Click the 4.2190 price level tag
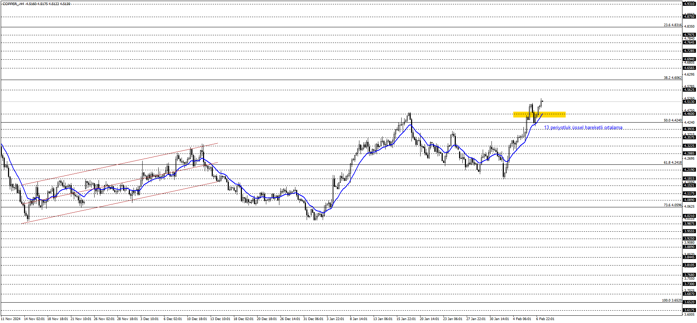Image resolution: width=697 pixels, height=323 pixels. pyautogui.click(x=689, y=170)
